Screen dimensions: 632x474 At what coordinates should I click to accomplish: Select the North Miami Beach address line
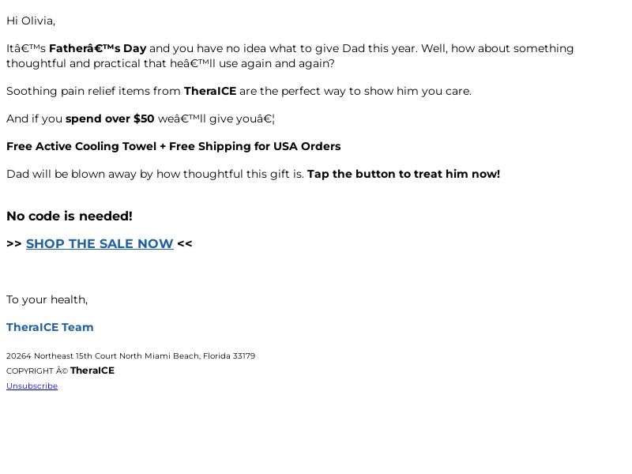[130, 356]
